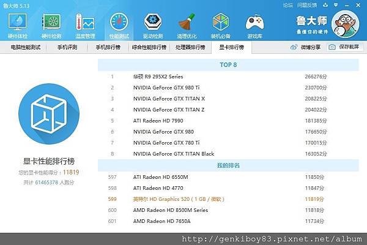Select highlighted 英特尔 HD Graphics 520 row
The height and width of the screenshot is (245, 367).
pyautogui.click(x=228, y=199)
